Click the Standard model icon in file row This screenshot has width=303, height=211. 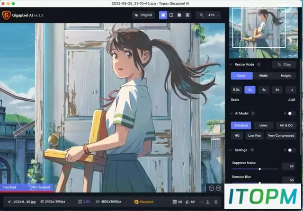point(136,202)
